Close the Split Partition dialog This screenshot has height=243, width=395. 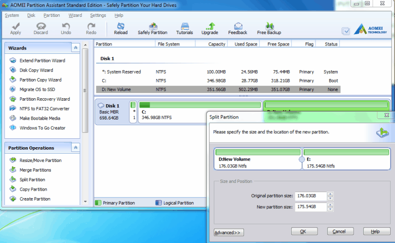point(387,115)
